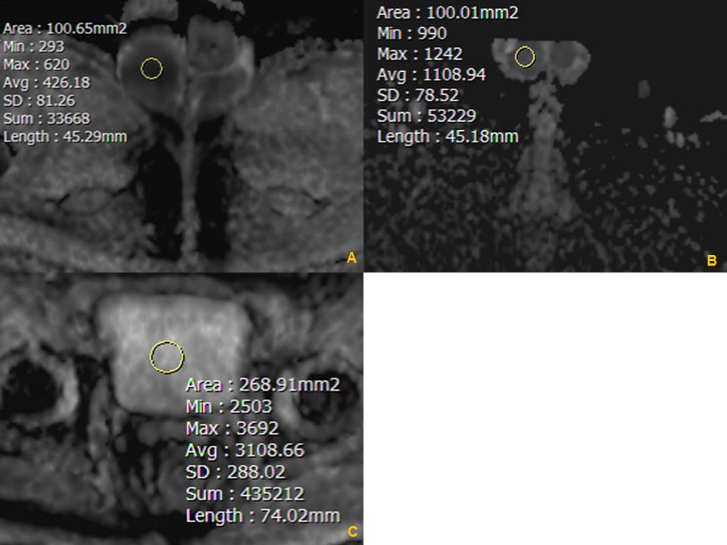Select the Avg 1108.94 reading
Viewport: 727px width, 545px height.
(431, 74)
